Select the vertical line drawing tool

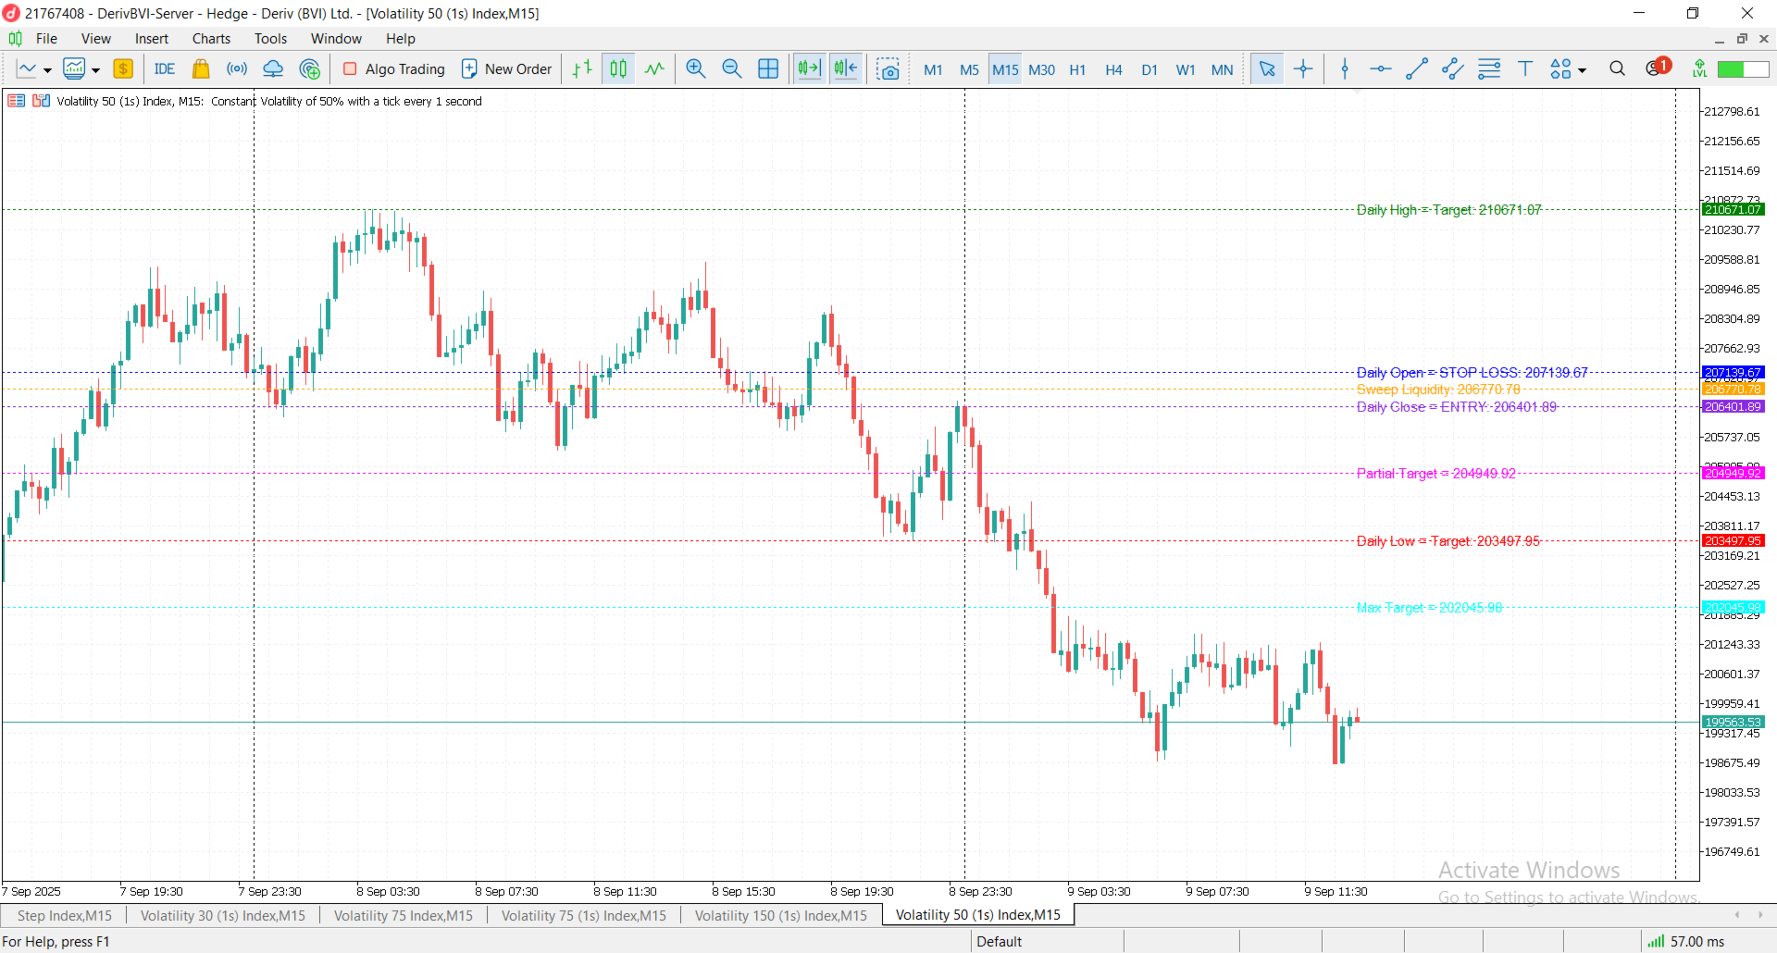pyautogui.click(x=1345, y=69)
